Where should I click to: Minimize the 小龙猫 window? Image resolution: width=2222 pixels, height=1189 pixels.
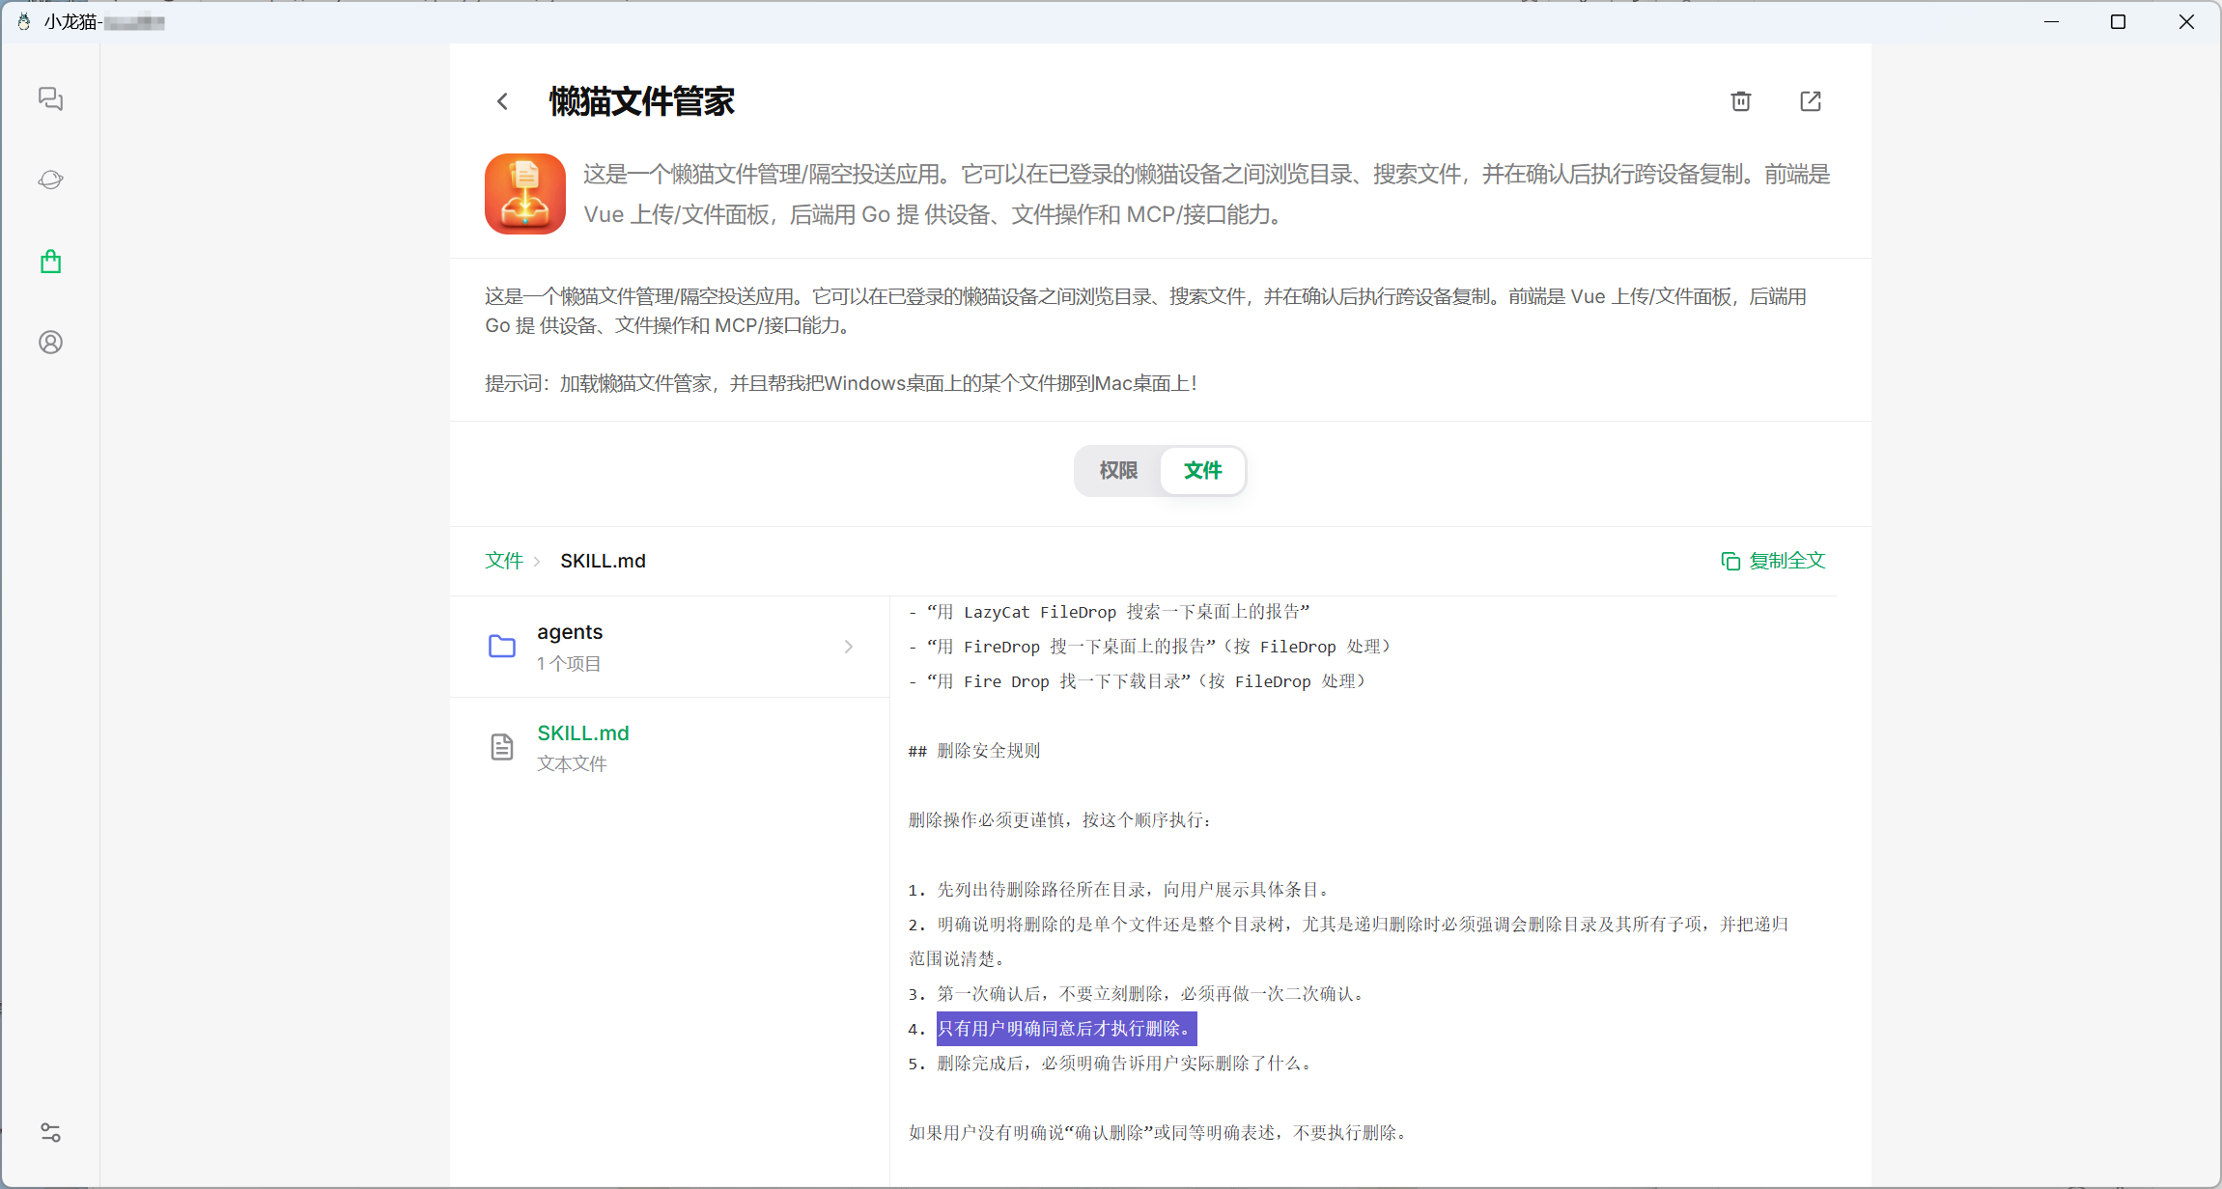click(x=2052, y=21)
